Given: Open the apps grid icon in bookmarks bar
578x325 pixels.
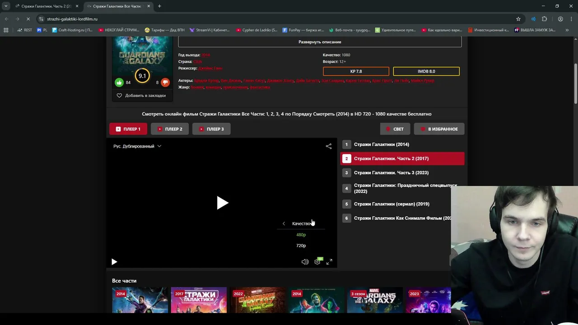Looking at the screenshot, I should pos(6,30).
